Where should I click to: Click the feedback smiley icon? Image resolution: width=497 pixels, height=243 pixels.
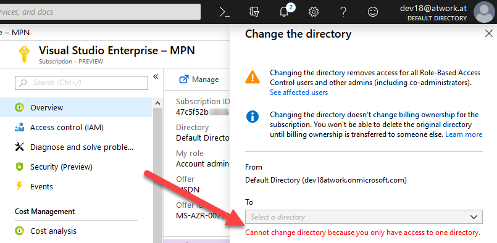(x=373, y=12)
